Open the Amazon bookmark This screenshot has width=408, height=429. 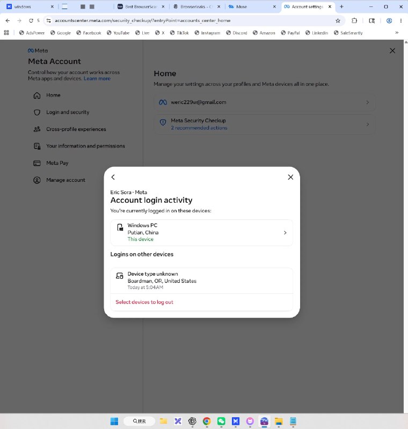coord(264,33)
